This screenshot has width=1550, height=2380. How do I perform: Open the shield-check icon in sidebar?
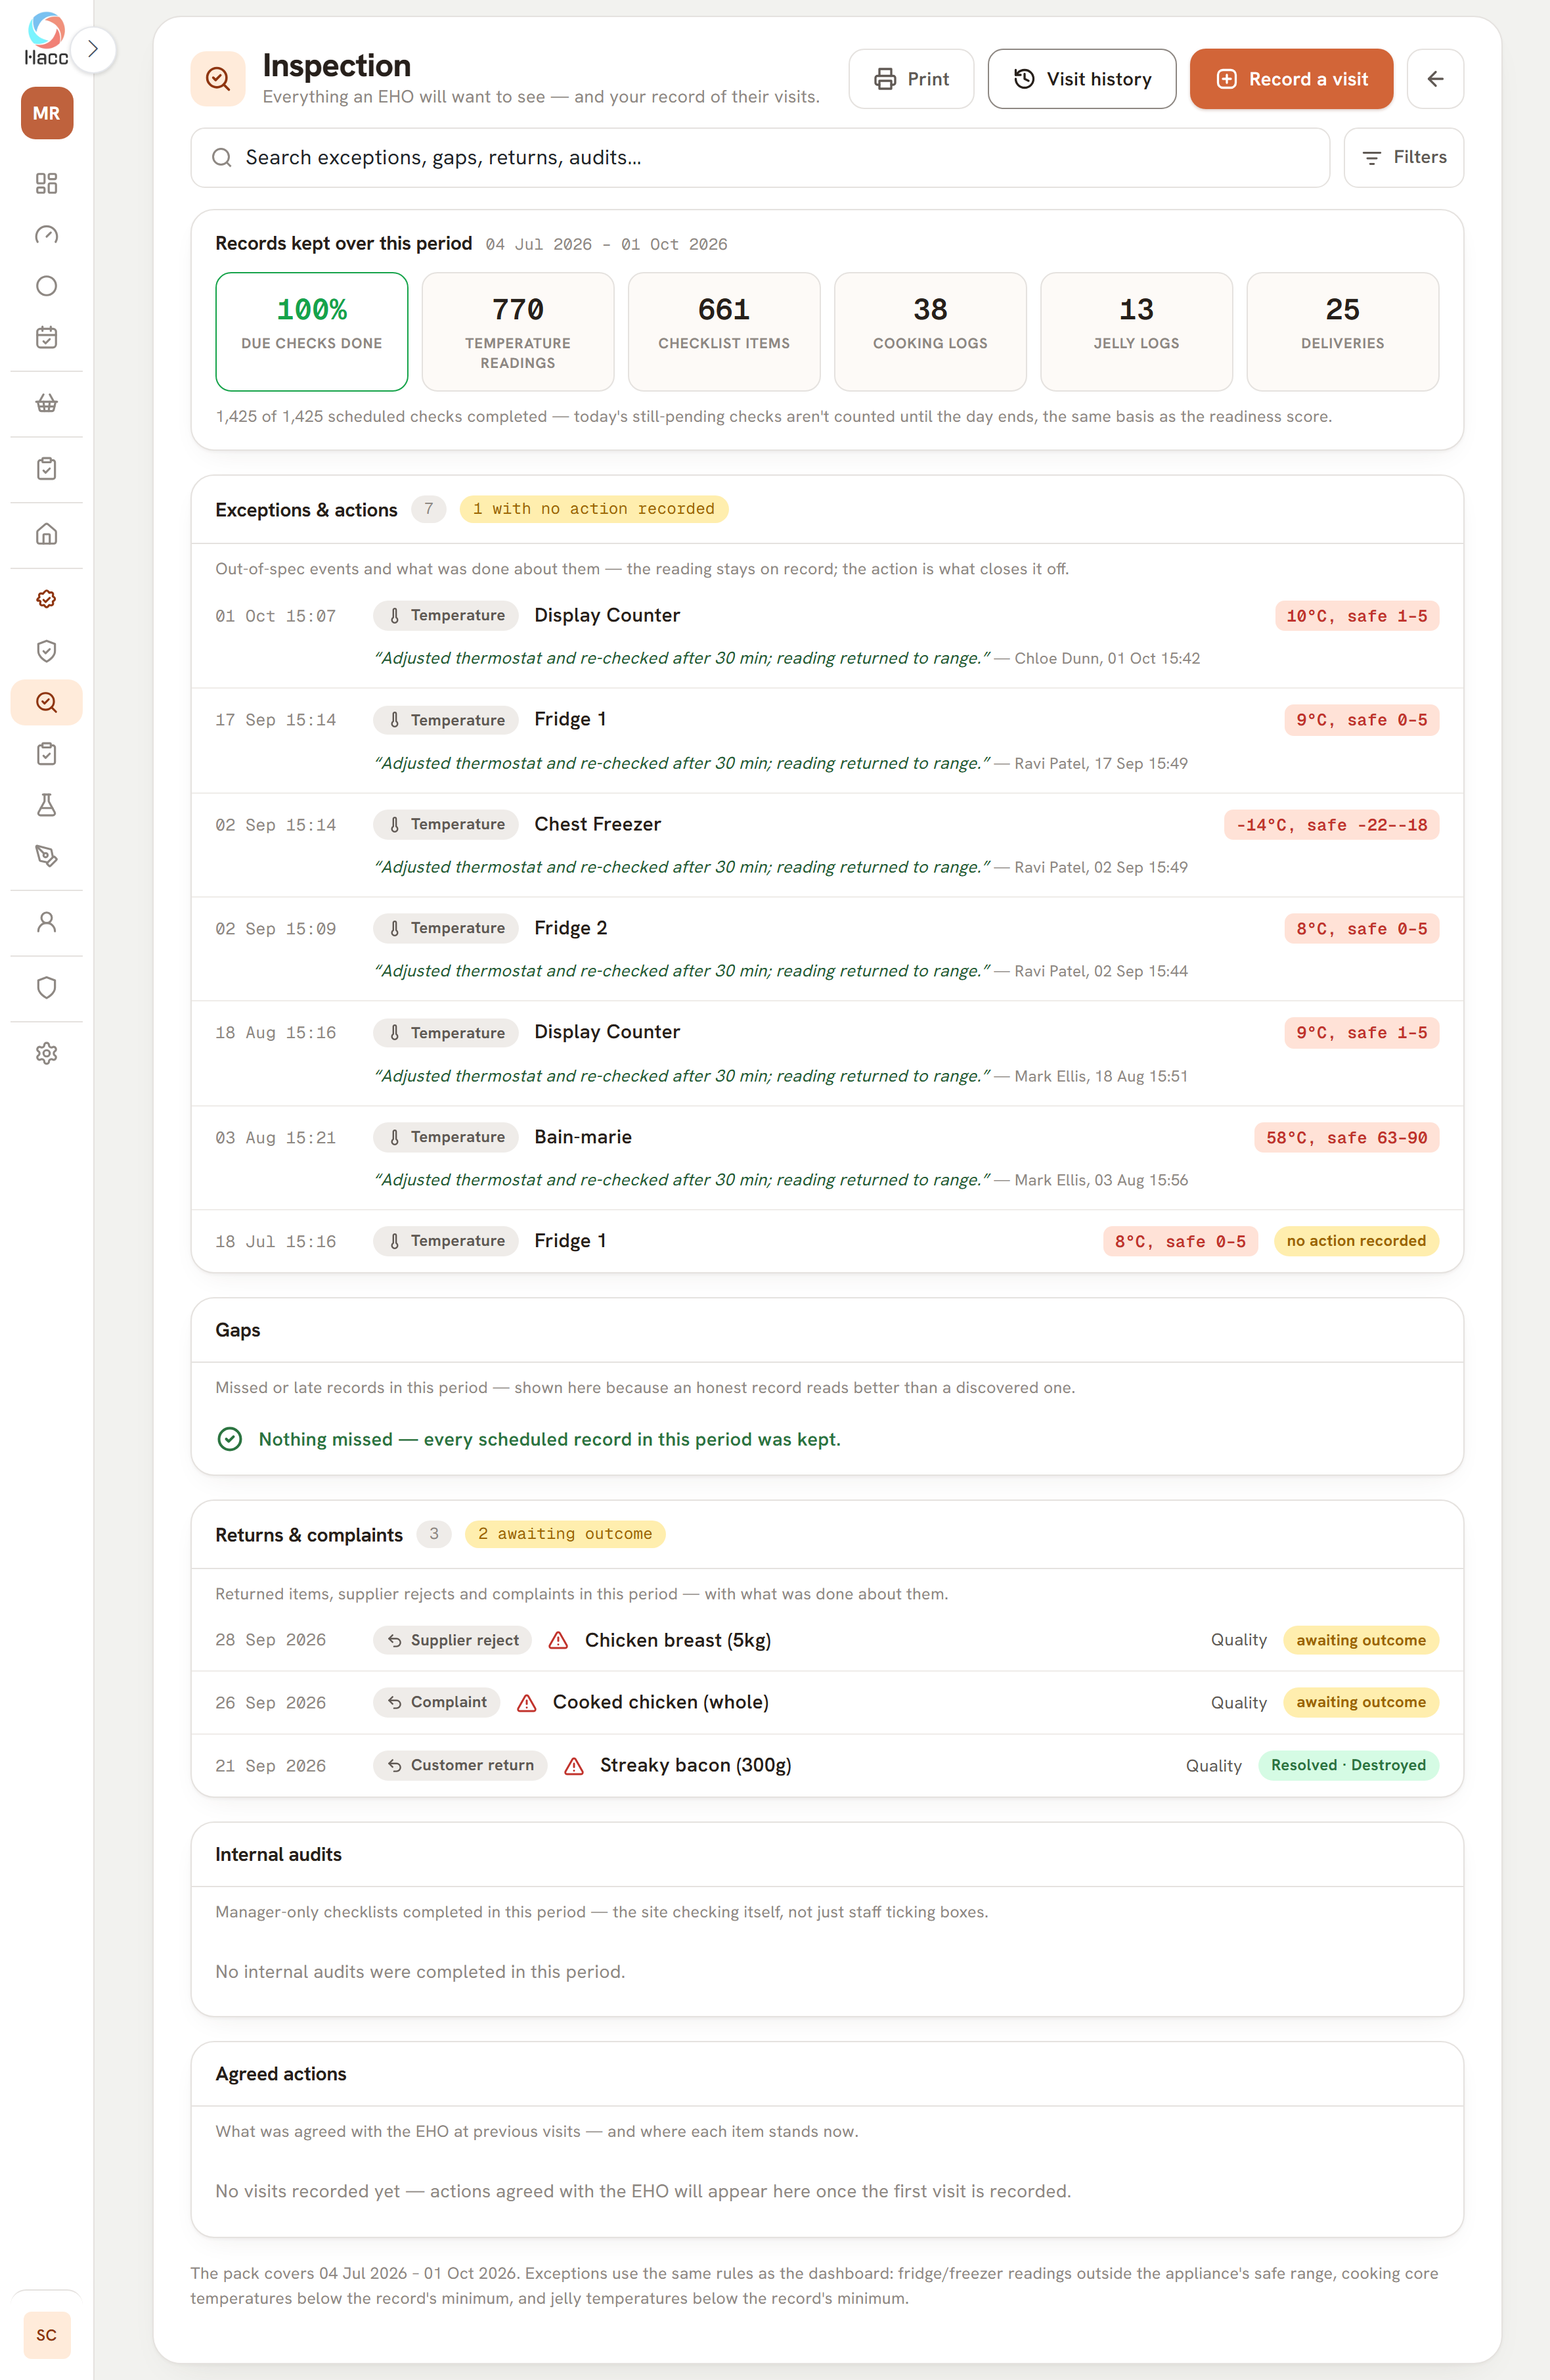tap(46, 651)
